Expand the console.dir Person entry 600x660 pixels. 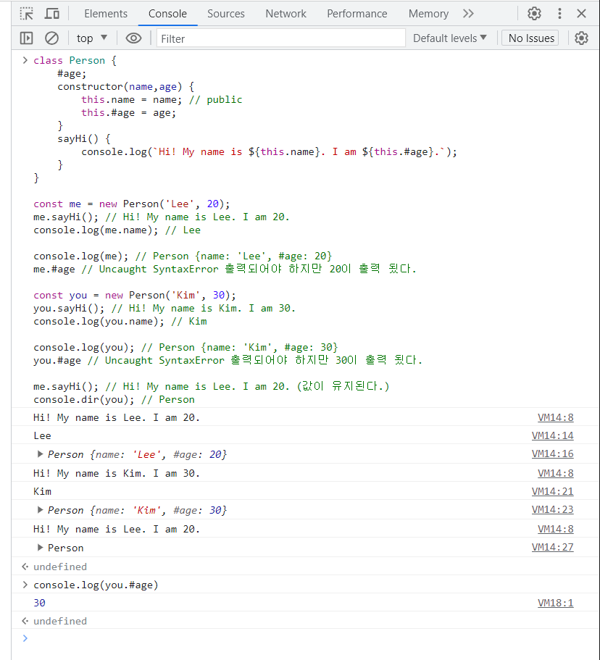click(x=40, y=548)
